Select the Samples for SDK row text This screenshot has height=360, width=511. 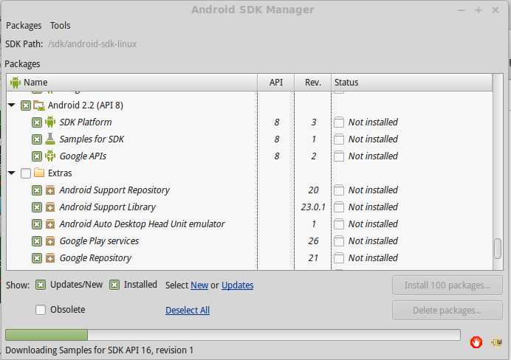point(92,139)
